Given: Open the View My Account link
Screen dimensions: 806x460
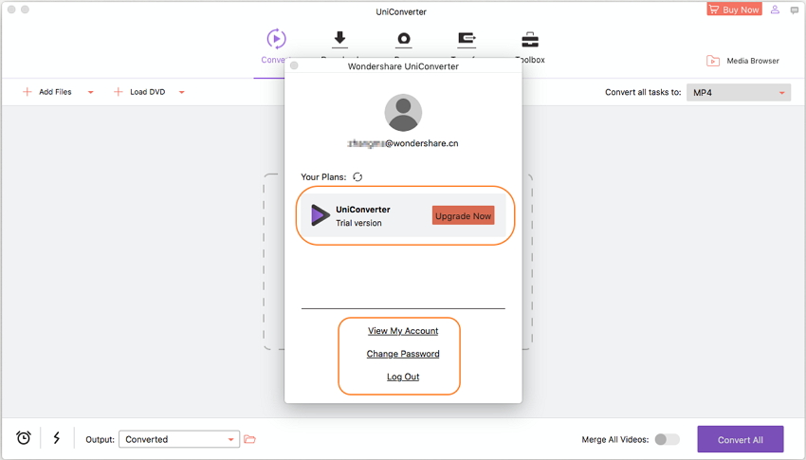Looking at the screenshot, I should 403,331.
